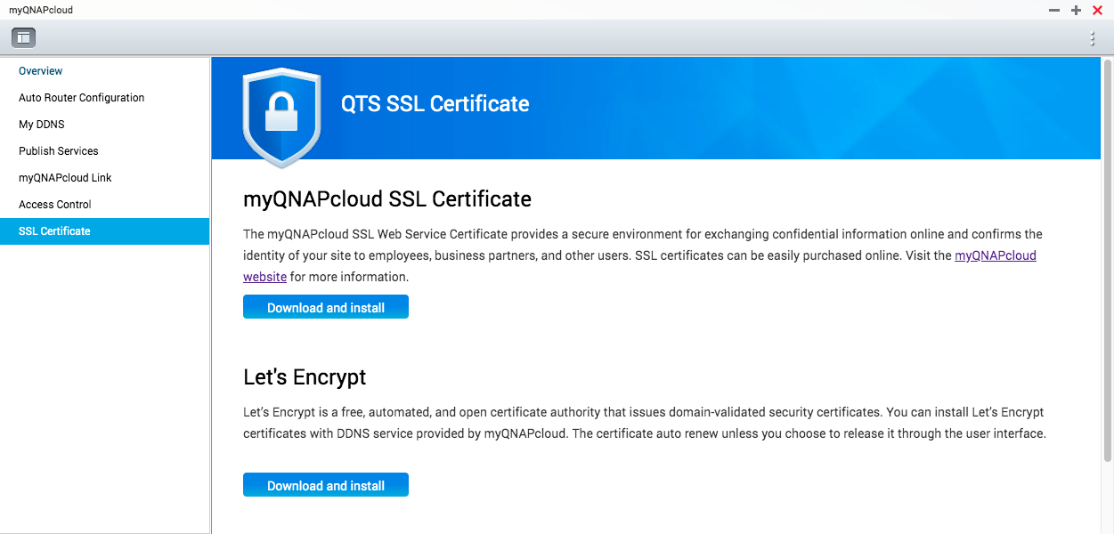Close the myQNAPcloud window
This screenshot has height=534, width=1114.
point(1097,10)
